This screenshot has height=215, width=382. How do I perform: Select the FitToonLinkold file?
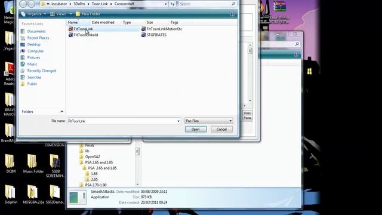click(84, 35)
